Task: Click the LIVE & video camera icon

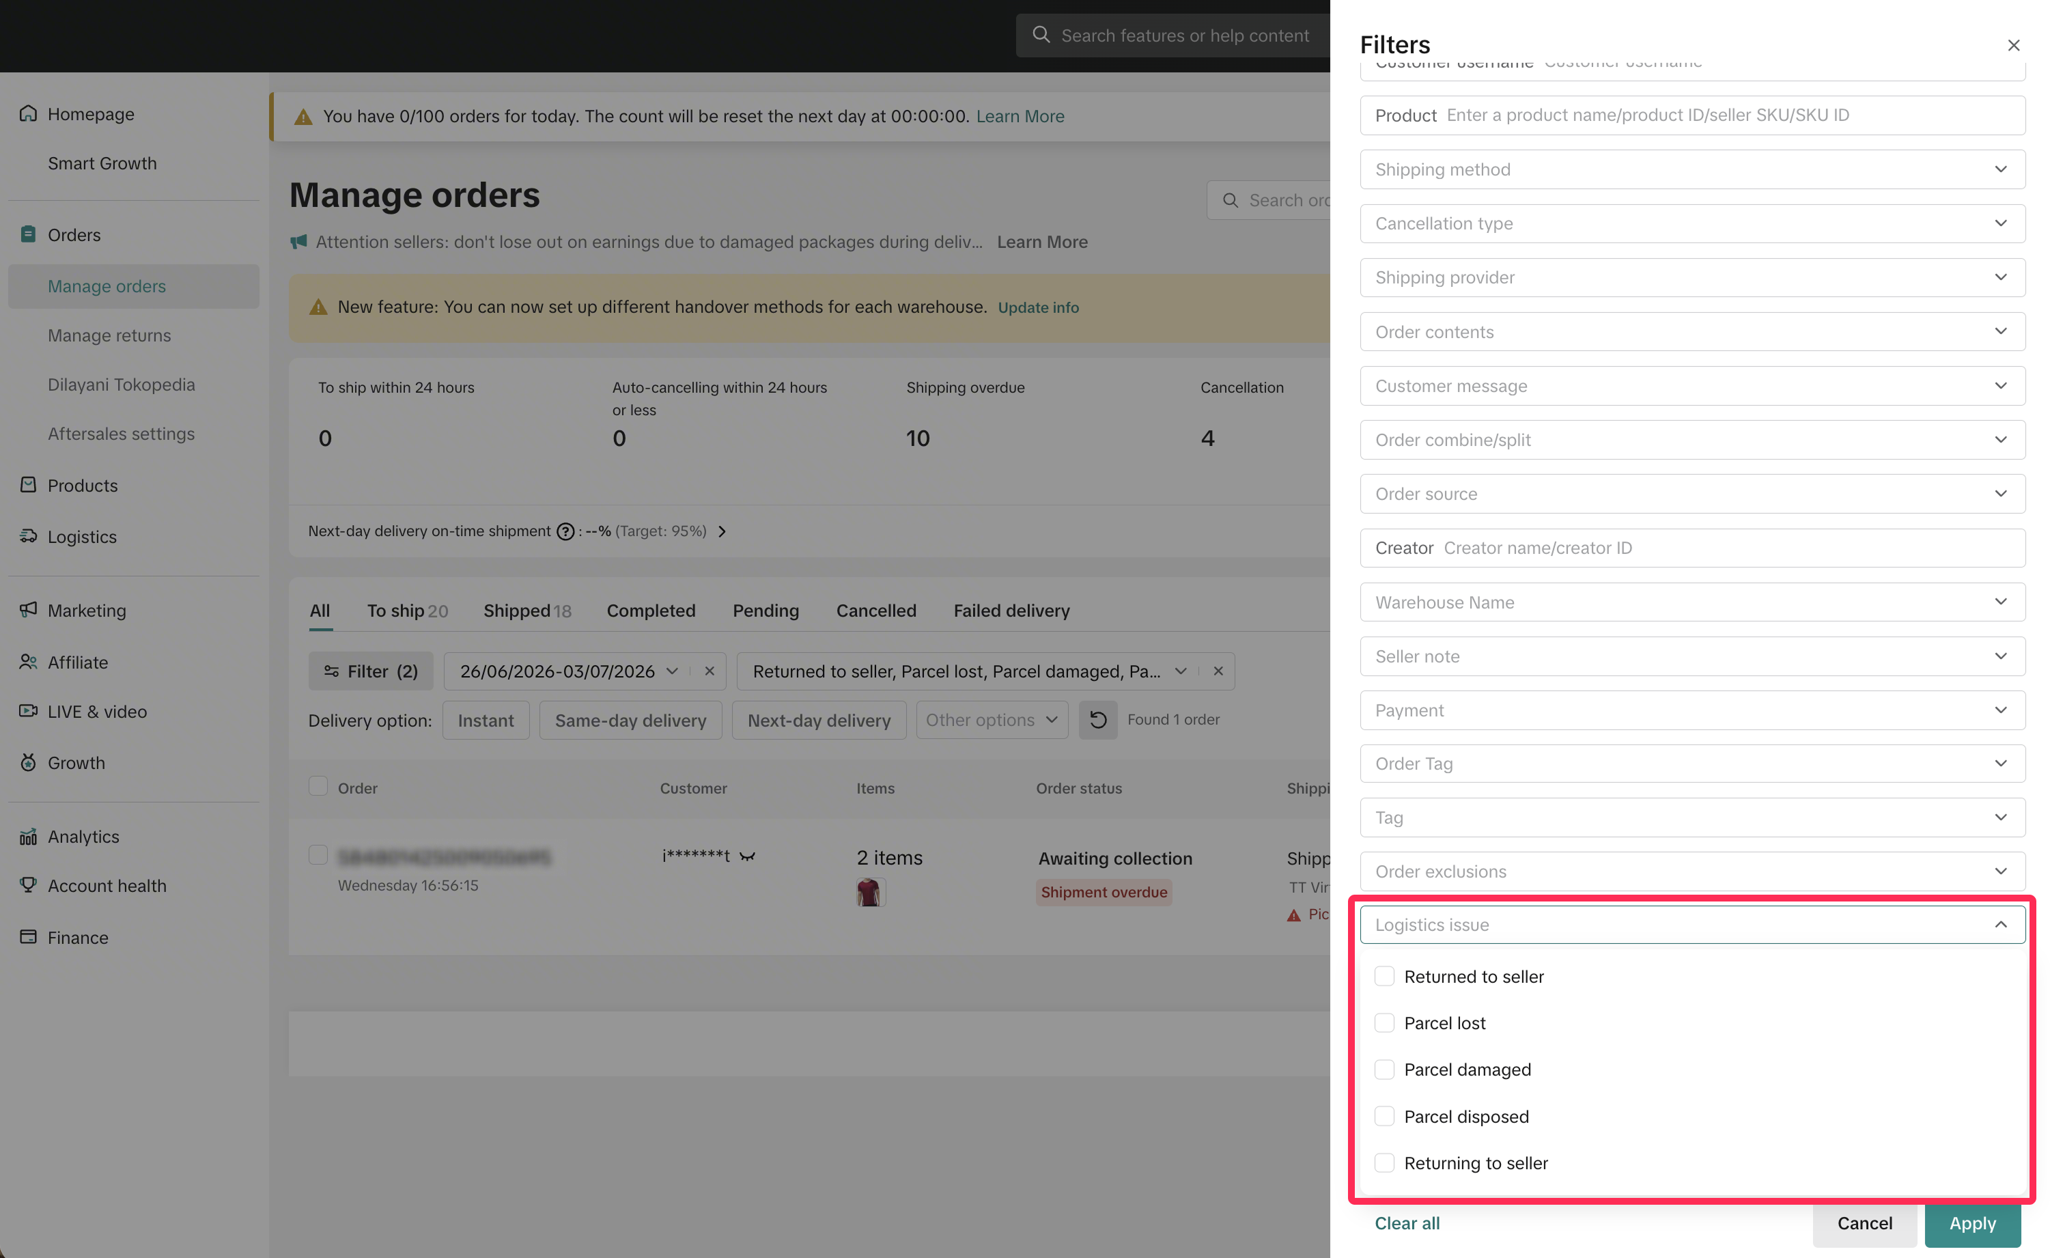Action: point(28,710)
